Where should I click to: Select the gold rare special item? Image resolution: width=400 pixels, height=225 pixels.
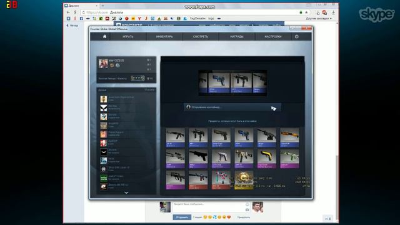[244, 180]
